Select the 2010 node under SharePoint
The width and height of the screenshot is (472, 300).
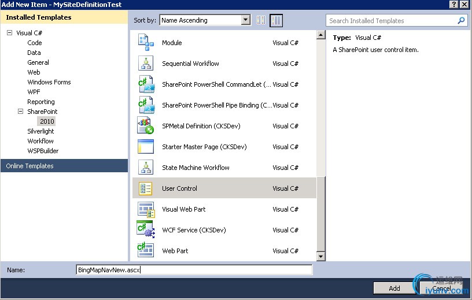pyautogui.click(x=47, y=121)
